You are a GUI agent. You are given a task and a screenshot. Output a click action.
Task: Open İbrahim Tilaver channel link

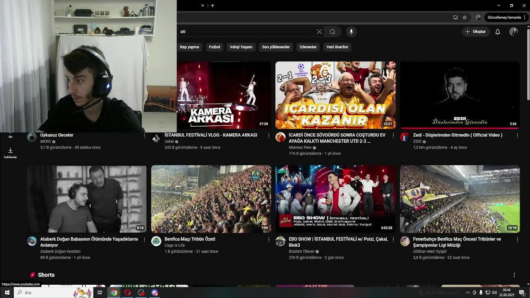pyautogui.click(x=301, y=251)
